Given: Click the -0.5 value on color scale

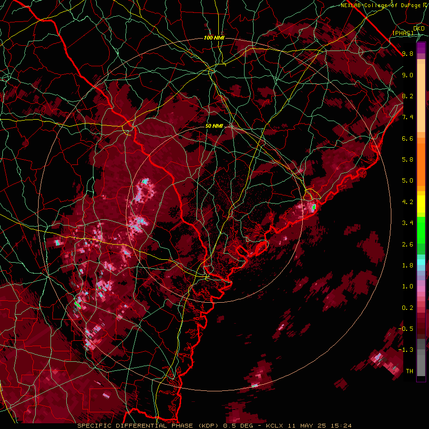Looking at the screenshot, I should click(x=406, y=328).
